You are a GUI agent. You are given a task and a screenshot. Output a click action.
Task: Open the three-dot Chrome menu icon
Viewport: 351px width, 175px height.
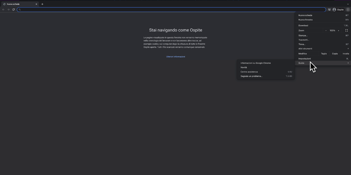pos(348,9)
